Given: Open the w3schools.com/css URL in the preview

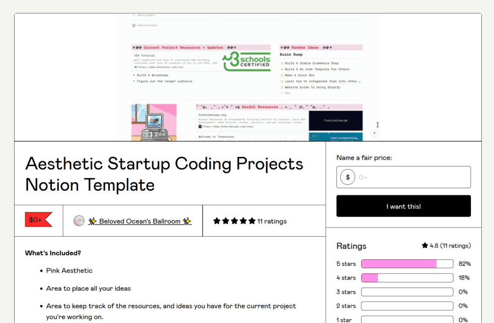Looking at the screenshot, I should coord(161,67).
